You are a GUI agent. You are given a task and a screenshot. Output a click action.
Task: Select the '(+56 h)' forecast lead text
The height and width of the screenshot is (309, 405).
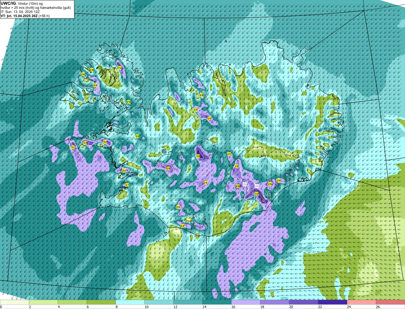pyautogui.click(x=44, y=16)
